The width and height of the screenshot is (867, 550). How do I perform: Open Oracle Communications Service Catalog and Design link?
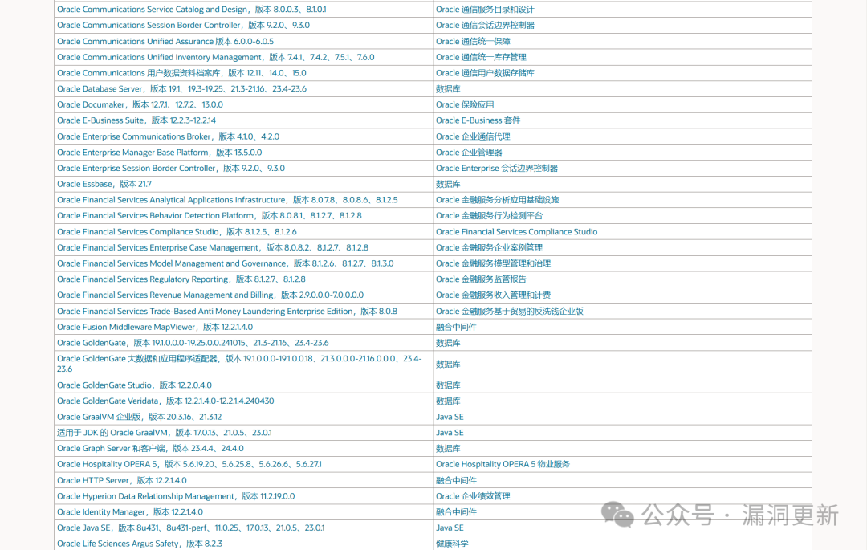[x=191, y=10]
